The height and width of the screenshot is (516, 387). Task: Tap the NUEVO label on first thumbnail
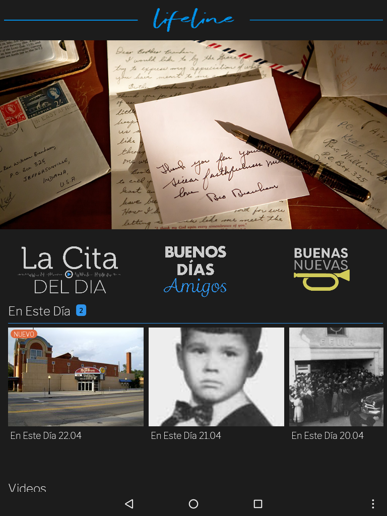point(24,334)
